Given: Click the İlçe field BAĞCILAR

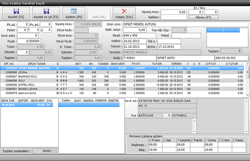Looking at the screenshot, I should (150, 115).
